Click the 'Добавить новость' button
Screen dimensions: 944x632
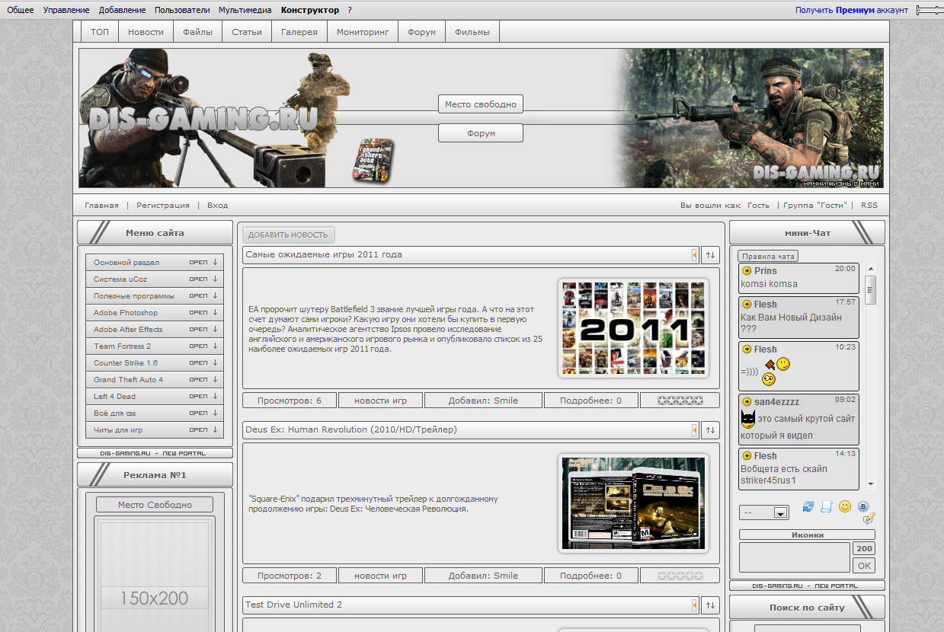(x=288, y=235)
